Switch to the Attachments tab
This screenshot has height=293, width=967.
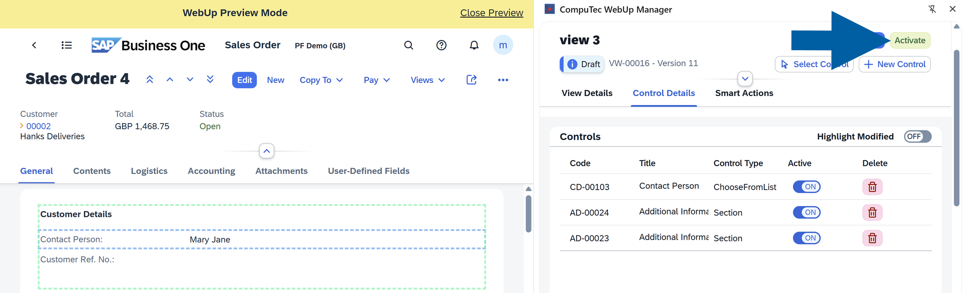tap(281, 171)
